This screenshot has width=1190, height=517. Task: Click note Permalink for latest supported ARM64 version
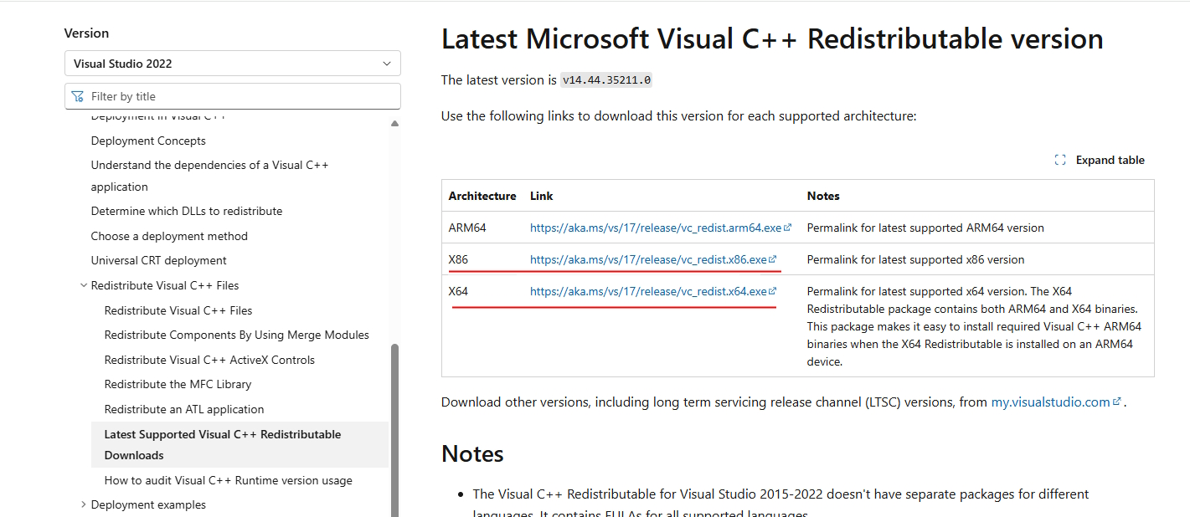(925, 228)
